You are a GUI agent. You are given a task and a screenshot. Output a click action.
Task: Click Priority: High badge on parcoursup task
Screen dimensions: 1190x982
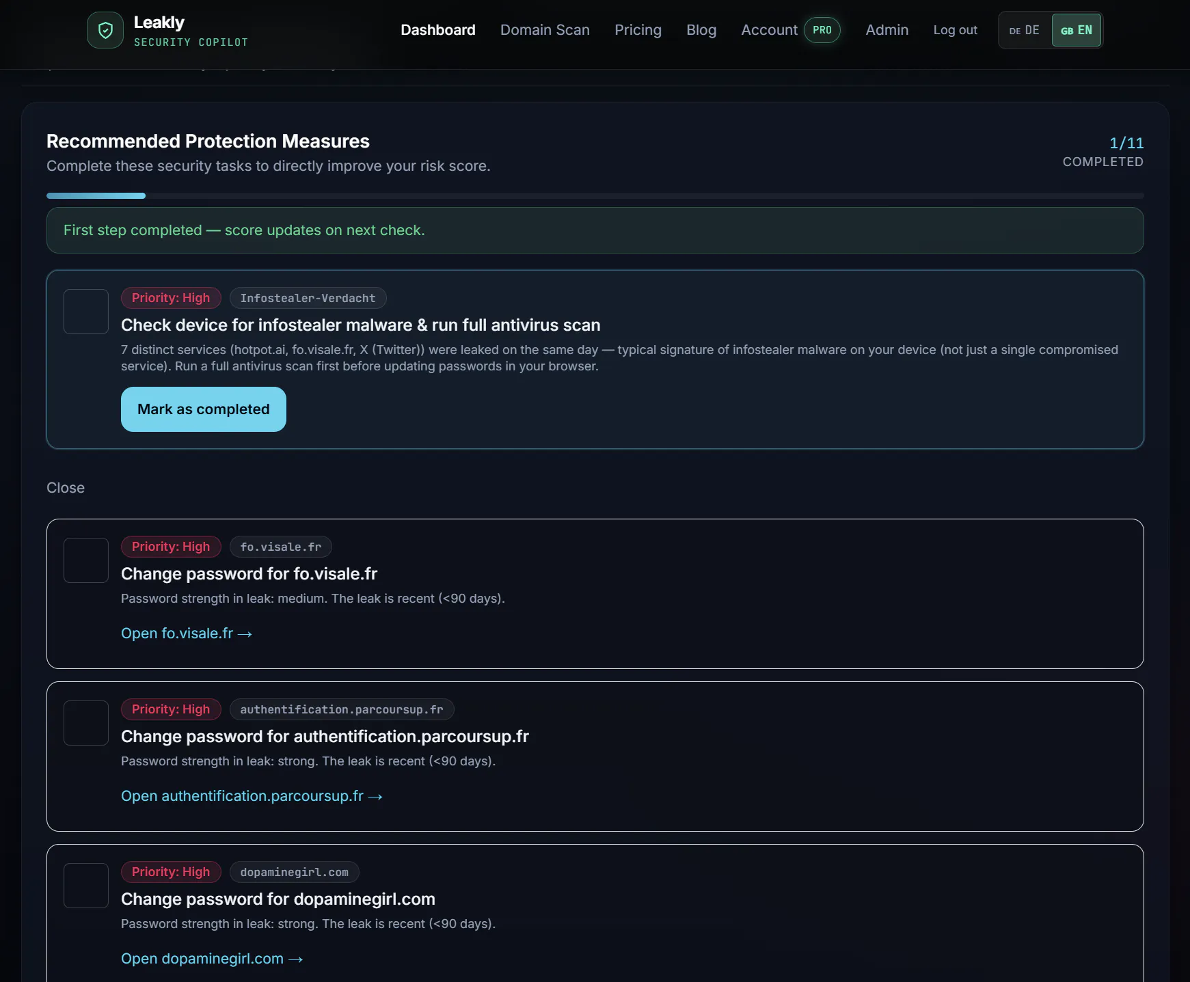[171, 709]
